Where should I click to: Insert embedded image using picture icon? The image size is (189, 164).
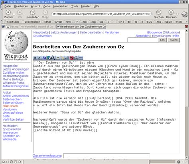(58, 58)
